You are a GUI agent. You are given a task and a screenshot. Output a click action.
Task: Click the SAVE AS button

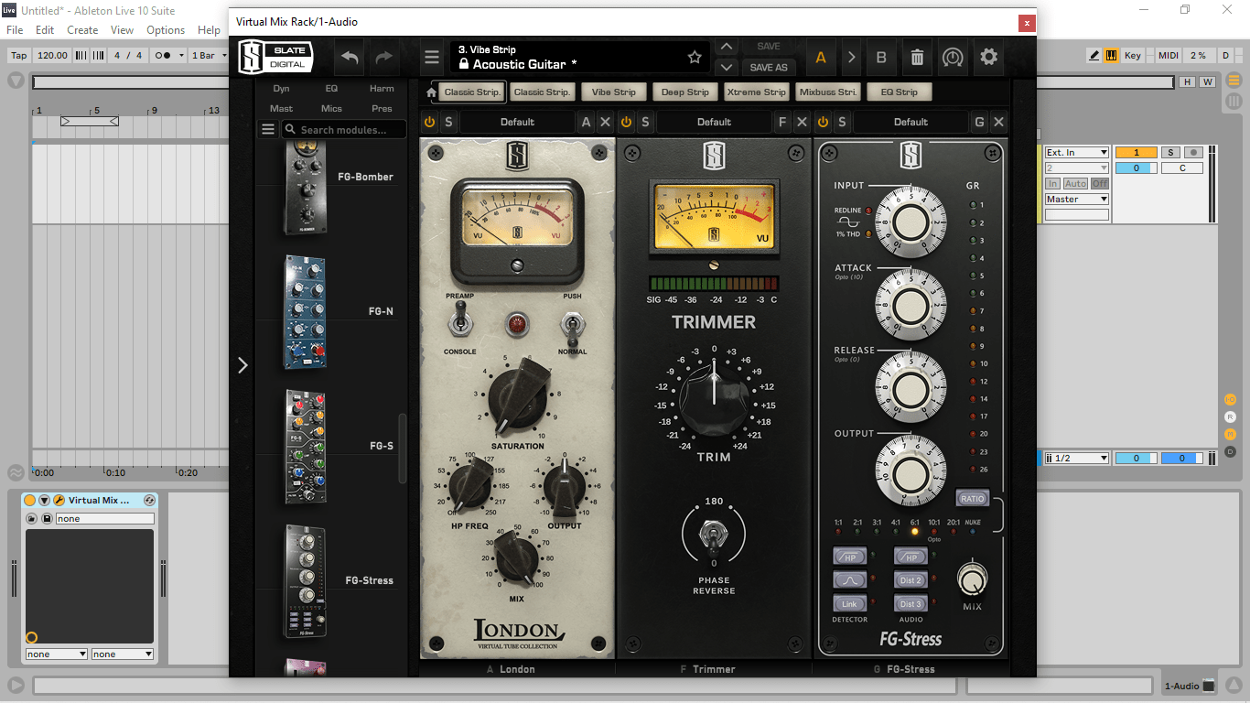click(x=769, y=68)
